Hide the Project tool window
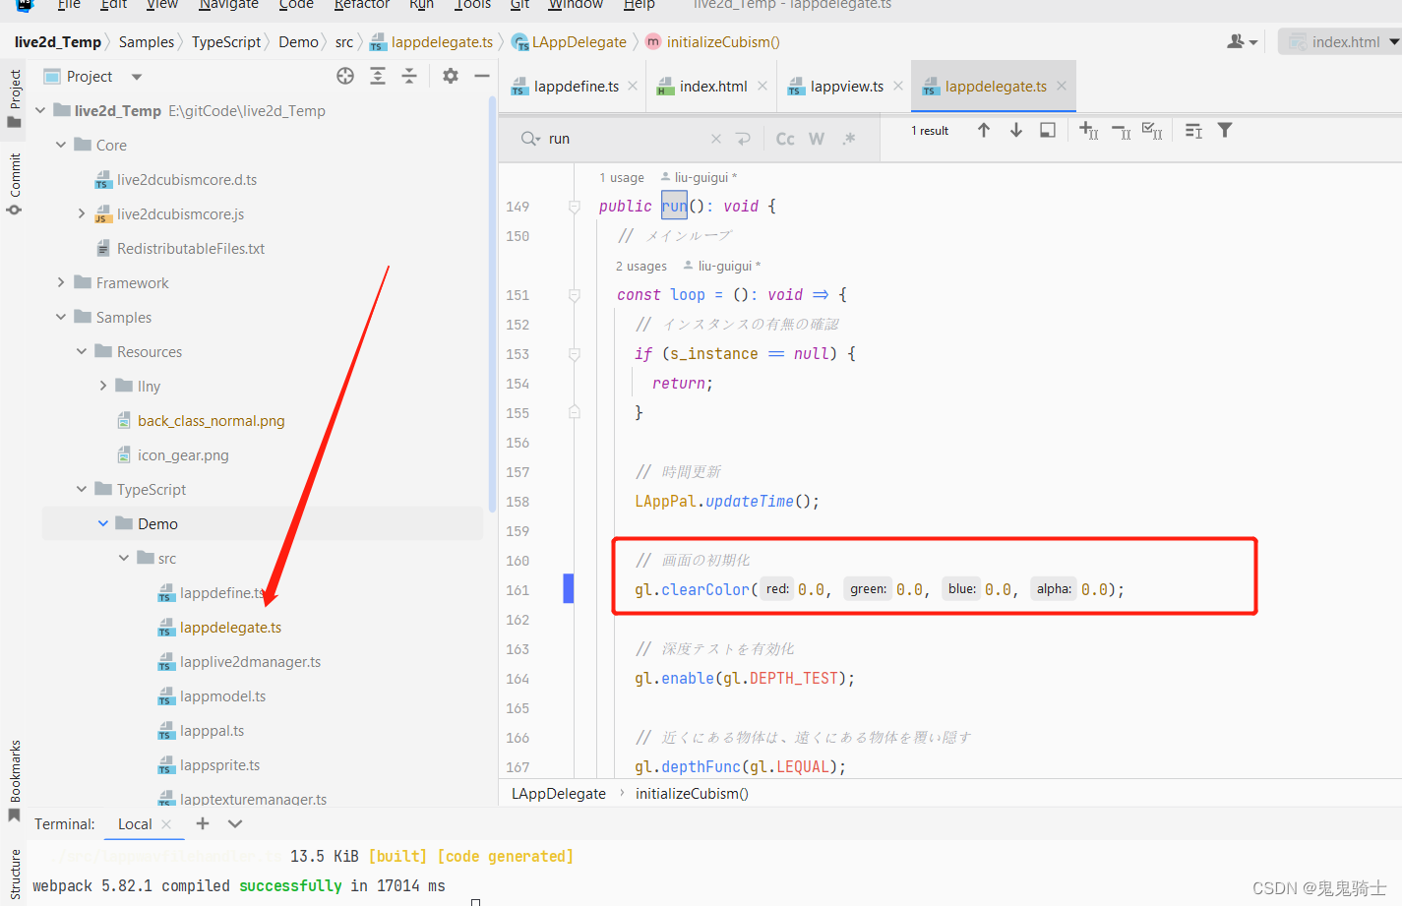Screen dimensions: 1402x906 (x=482, y=76)
